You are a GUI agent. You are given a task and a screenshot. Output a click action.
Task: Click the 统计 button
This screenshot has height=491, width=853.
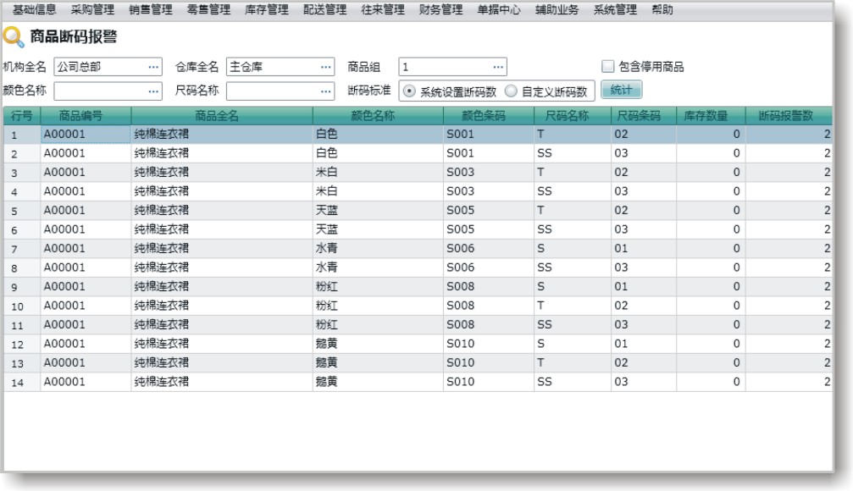tap(621, 90)
